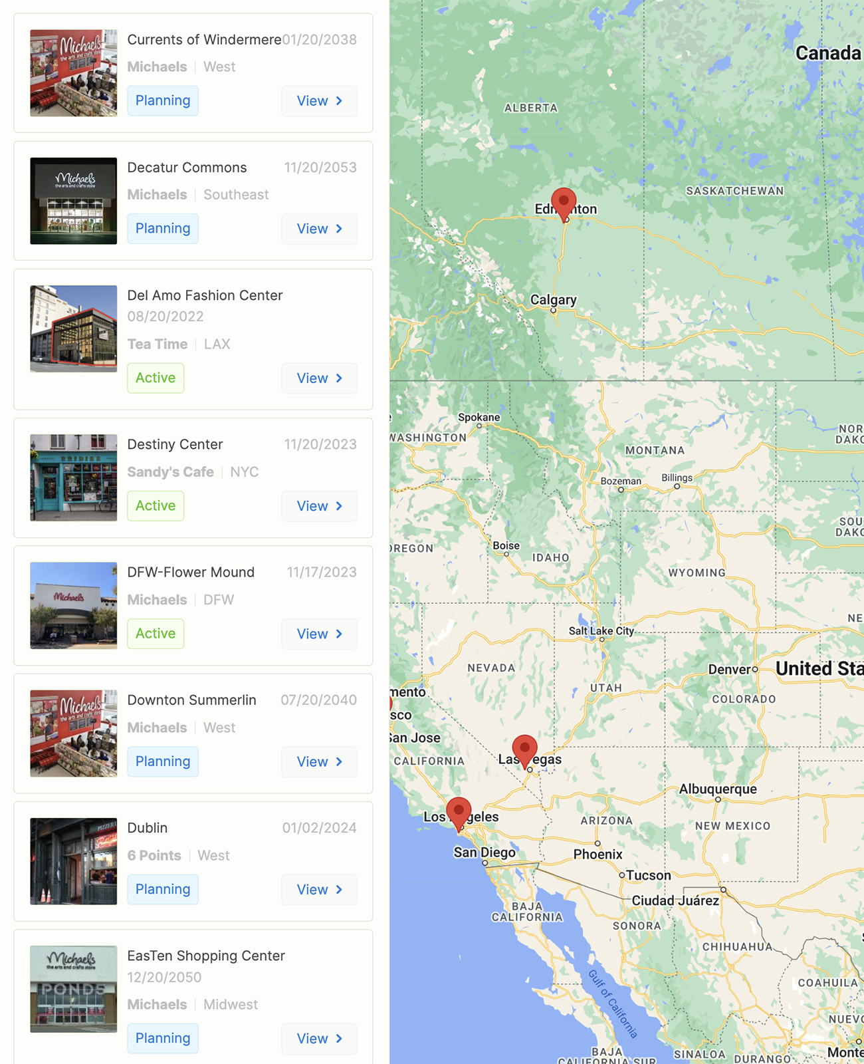Click Active status on Del Amo Fashion Center
The image size is (864, 1064).
click(x=156, y=378)
